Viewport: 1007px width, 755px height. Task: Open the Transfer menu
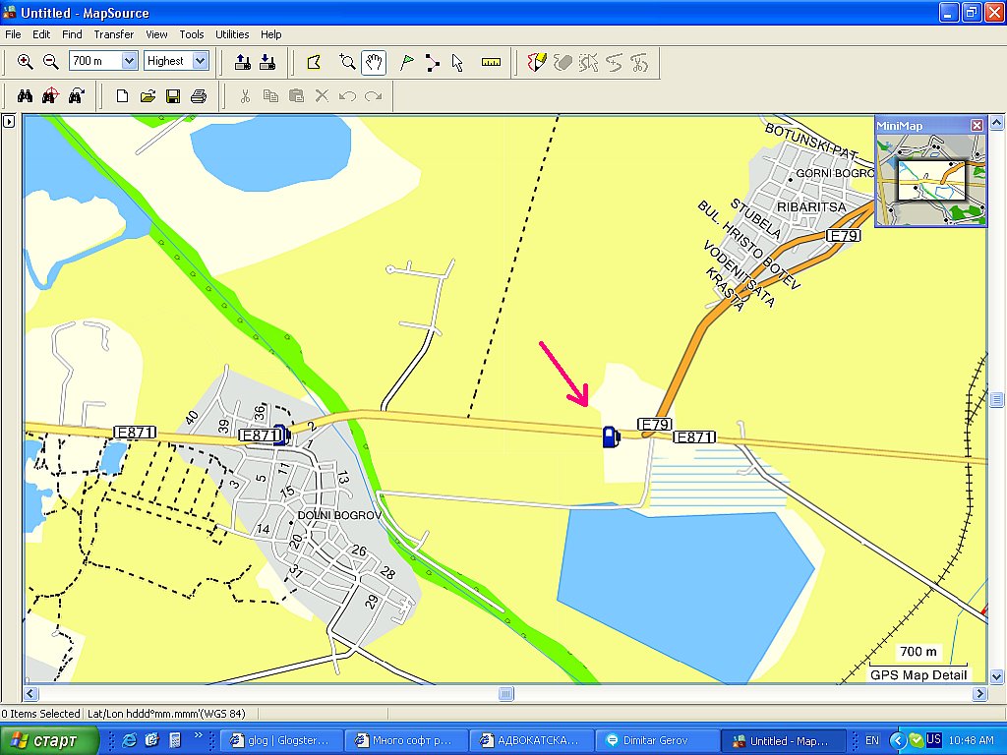[x=114, y=34]
